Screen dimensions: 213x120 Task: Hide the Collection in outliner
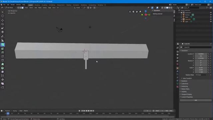211,13
